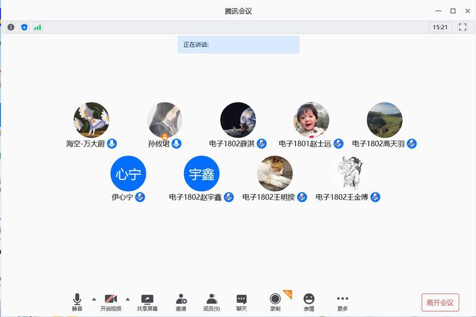This screenshot has width=476, height=317.
Task: Click muted mic icon next to 电子1801赵士远
Action: point(338,144)
